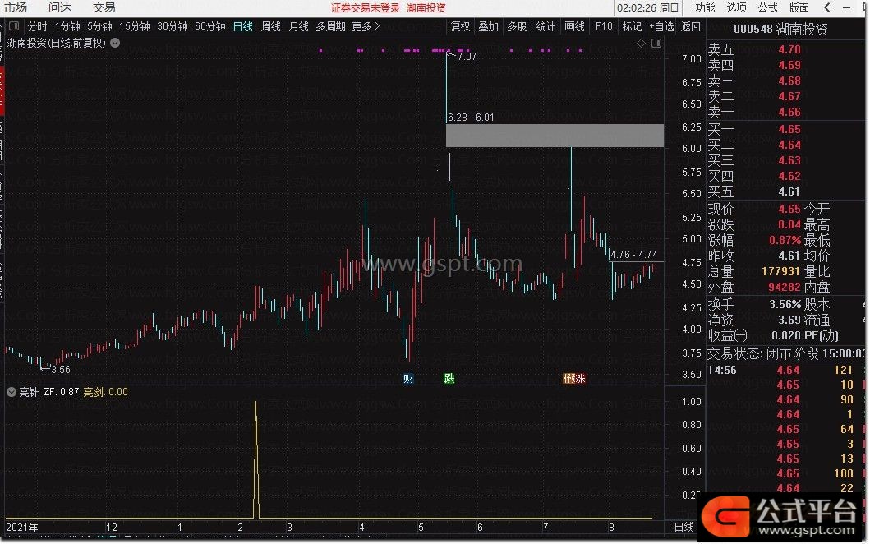
Task: Click the 总量 value 177931
Action: coord(781,271)
